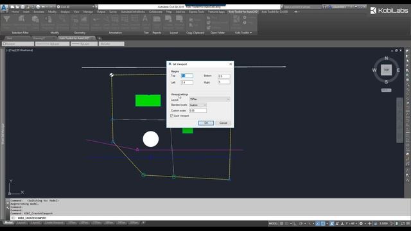
Task: Open the Manage ribbon tab
Action: point(88,12)
